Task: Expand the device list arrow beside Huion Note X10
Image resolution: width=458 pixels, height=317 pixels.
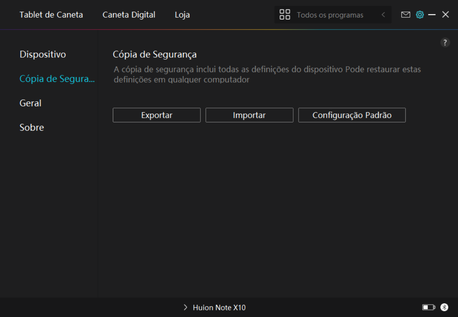Action: [185, 308]
